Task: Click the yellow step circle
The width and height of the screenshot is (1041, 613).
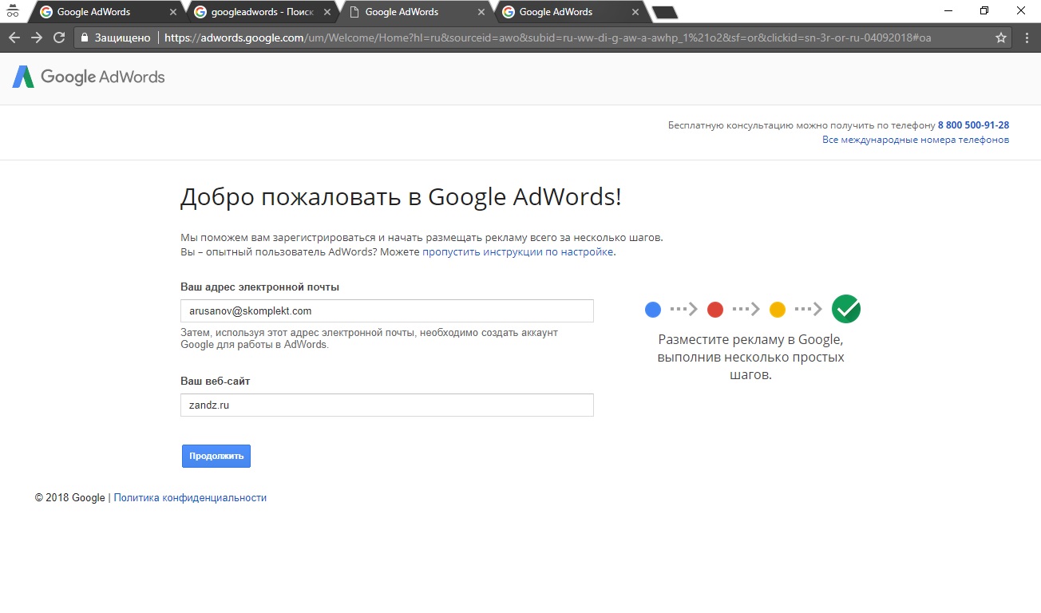Action: click(x=778, y=309)
